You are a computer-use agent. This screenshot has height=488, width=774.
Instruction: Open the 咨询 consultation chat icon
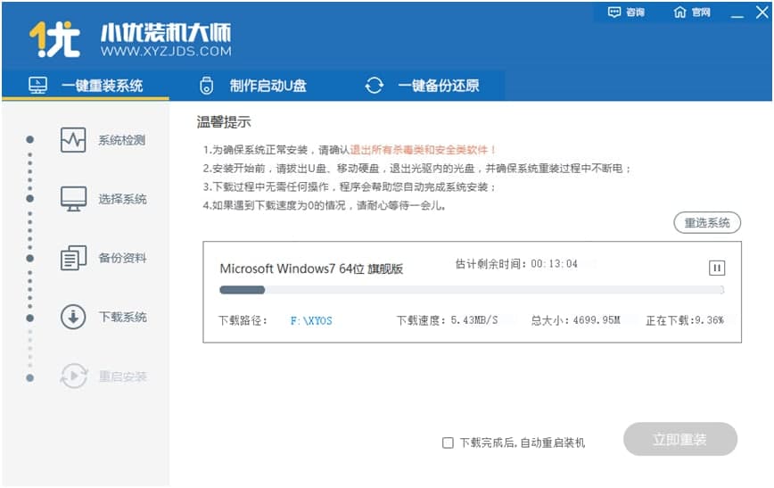(x=614, y=12)
